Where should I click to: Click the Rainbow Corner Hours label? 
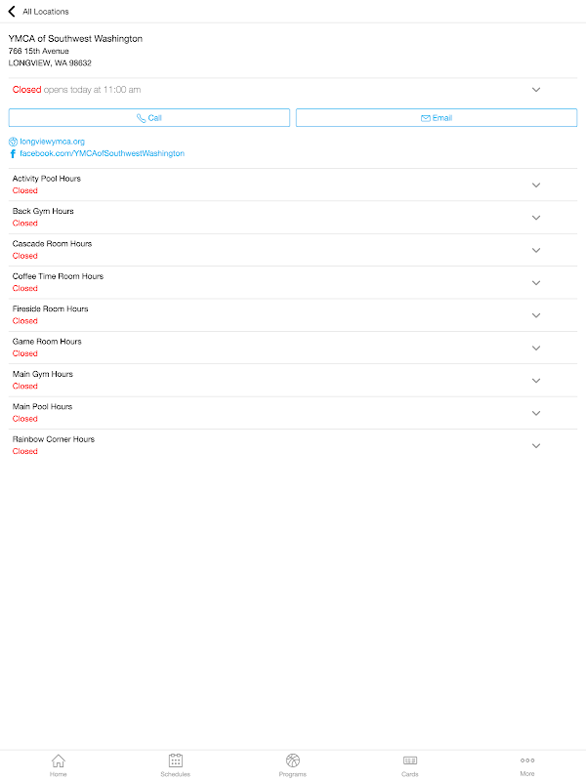coord(54,439)
